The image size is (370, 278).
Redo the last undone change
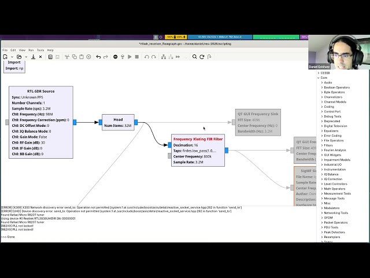click(x=105, y=57)
